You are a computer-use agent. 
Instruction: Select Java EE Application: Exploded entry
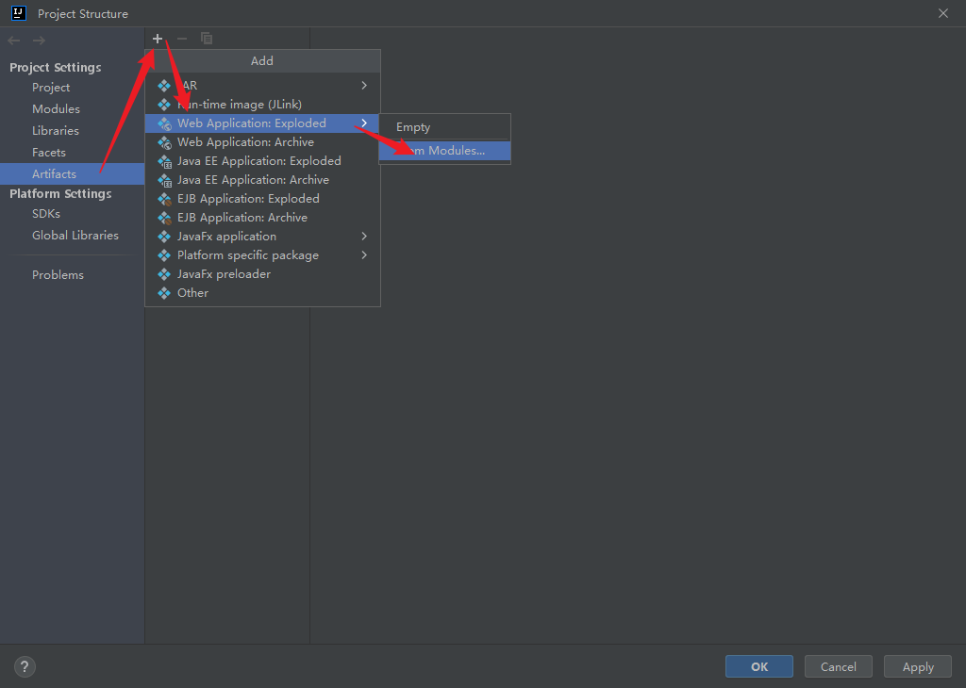[262, 161]
